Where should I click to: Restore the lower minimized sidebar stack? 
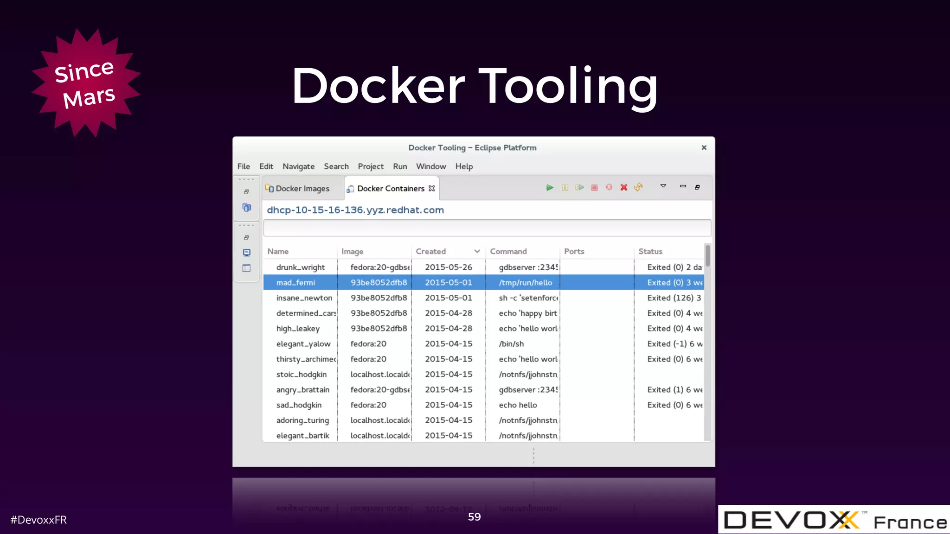point(246,237)
